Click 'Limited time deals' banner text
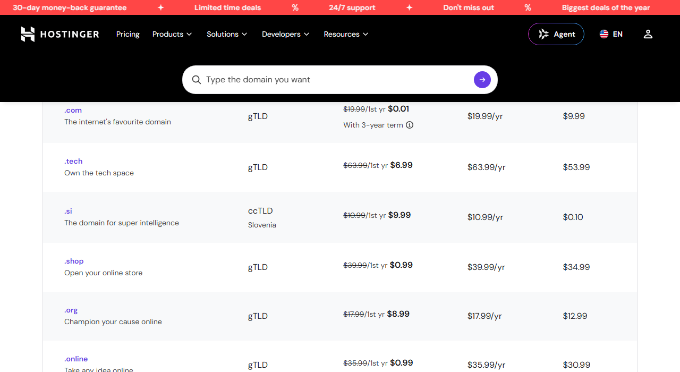This screenshot has width=680, height=372. tap(228, 7)
